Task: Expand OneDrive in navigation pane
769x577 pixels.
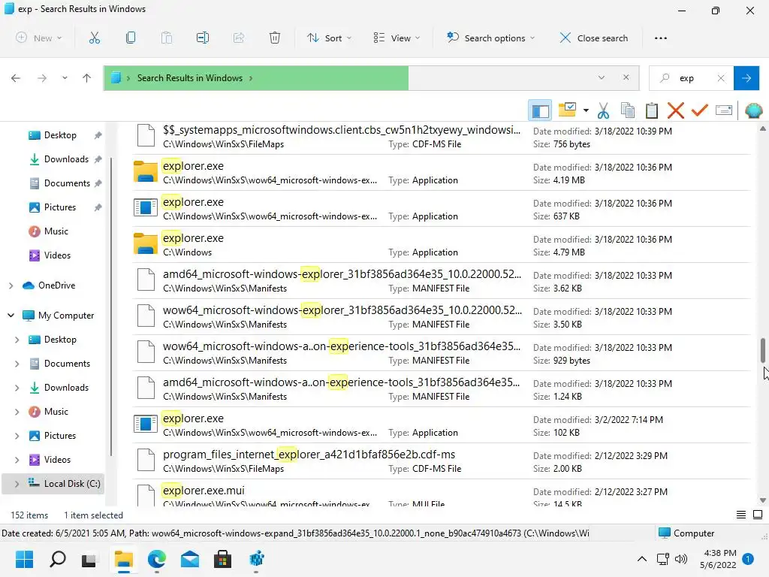Action: point(11,285)
